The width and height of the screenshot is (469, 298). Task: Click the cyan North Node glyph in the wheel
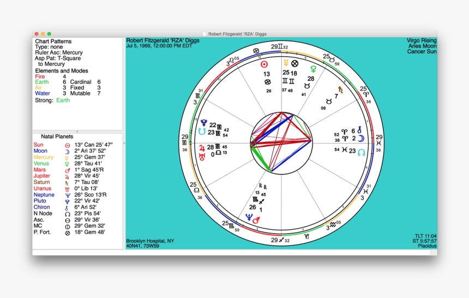coord(360,152)
